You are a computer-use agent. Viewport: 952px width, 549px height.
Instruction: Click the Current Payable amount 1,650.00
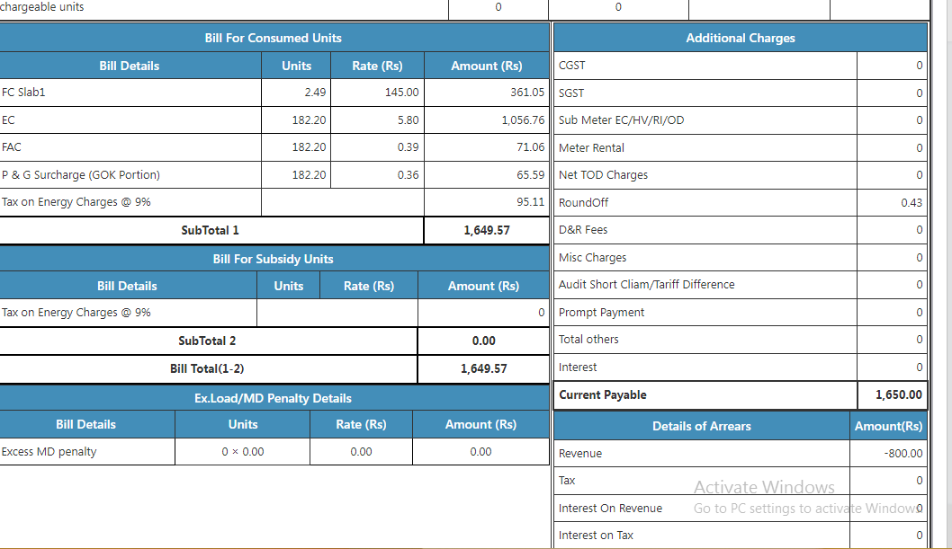click(898, 395)
